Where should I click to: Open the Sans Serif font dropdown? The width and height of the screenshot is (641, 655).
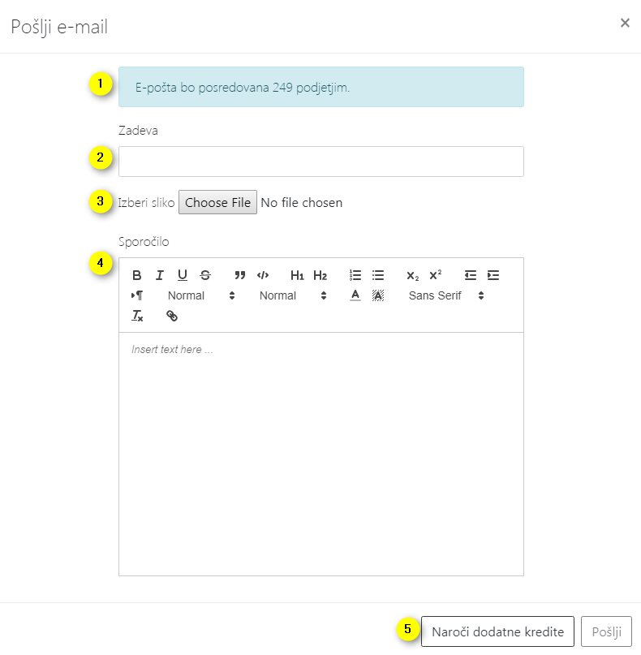[x=445, y=295]
